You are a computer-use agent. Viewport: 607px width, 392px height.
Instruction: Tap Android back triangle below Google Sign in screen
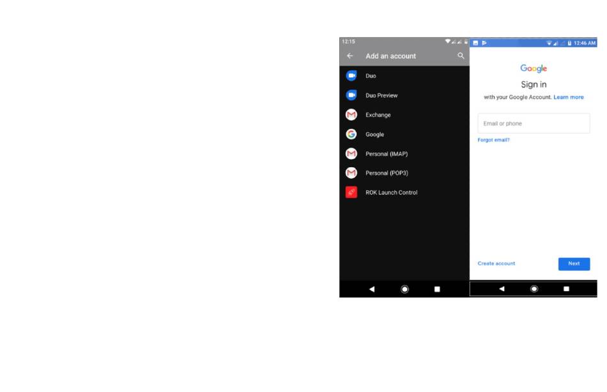[502, 289]
